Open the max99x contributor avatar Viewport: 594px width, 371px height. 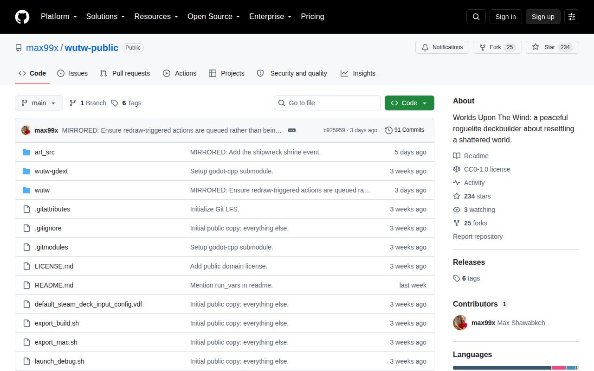(460, 323)
